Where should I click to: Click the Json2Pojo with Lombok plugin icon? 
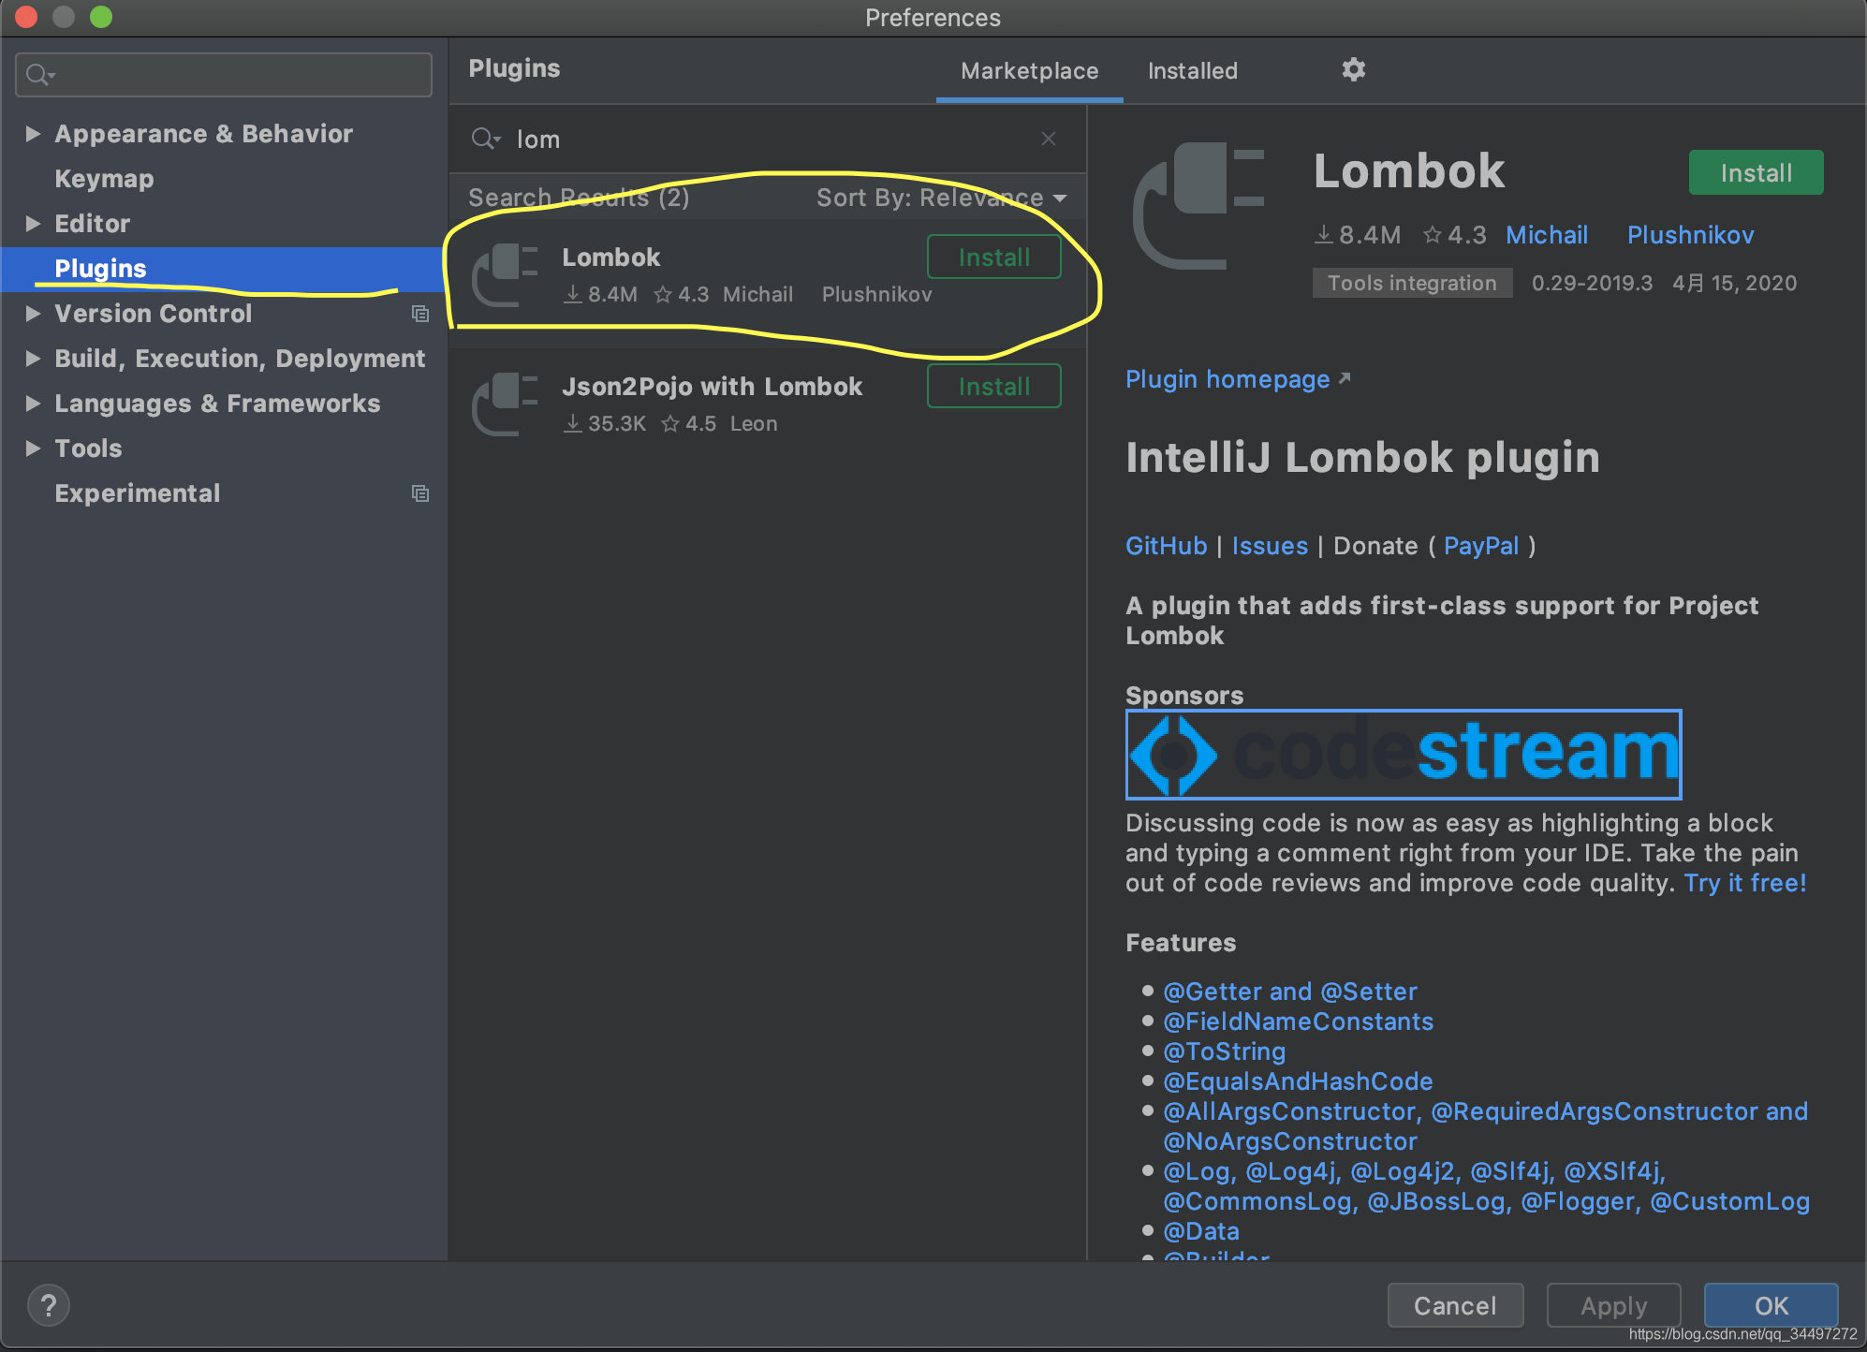point(505,404)
